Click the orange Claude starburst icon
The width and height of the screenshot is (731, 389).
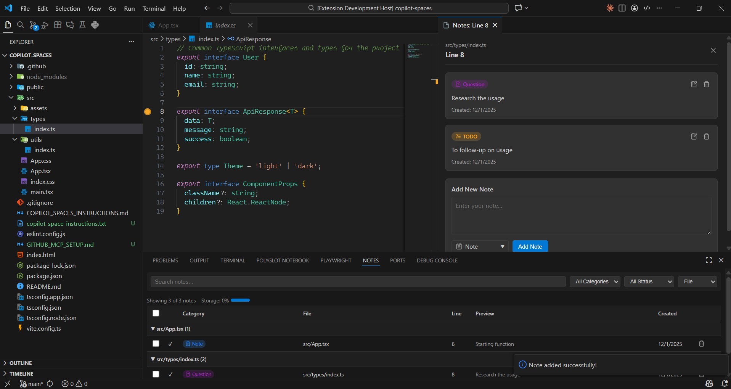coord(610,8)
